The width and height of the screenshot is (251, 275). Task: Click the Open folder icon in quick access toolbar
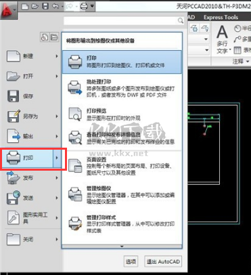click(x=35, y=6)
